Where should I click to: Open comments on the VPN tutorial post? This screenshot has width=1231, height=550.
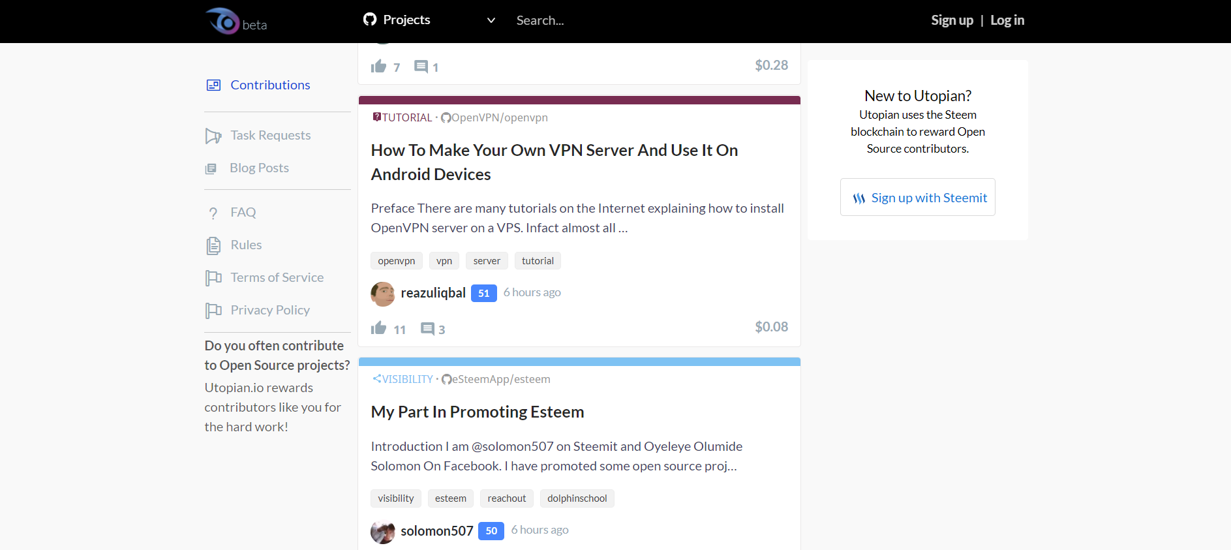428,329
